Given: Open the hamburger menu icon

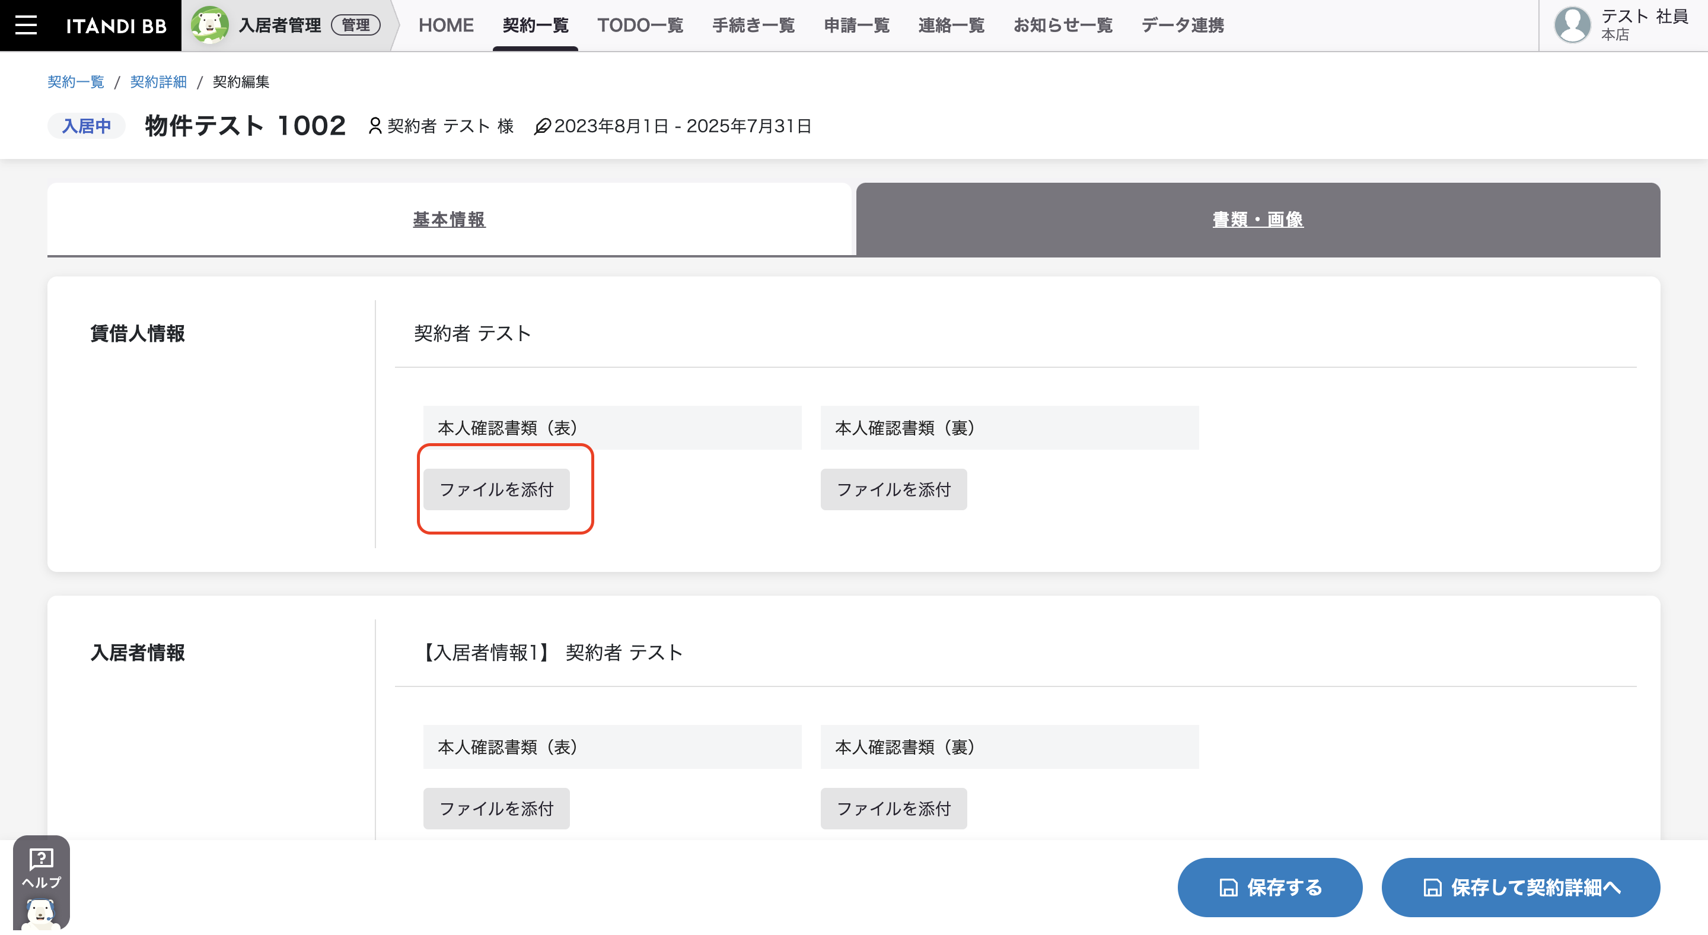Looking at the screenshot, I should [x=26, y=25].
